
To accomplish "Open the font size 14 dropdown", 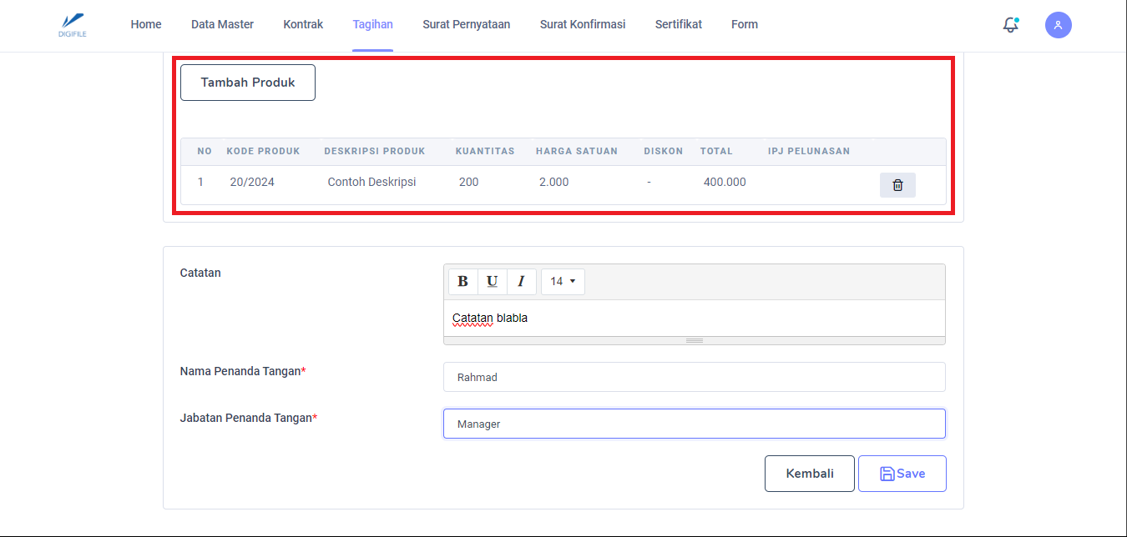I will click(x=563, y=281).
